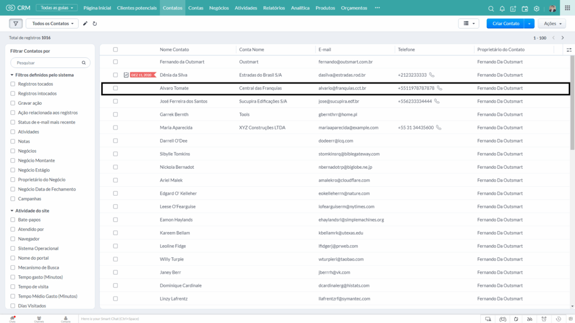Screen dimensions: 575x323
Task: Click the phone icon for Maria Aparecida
Action: [439, 127]
